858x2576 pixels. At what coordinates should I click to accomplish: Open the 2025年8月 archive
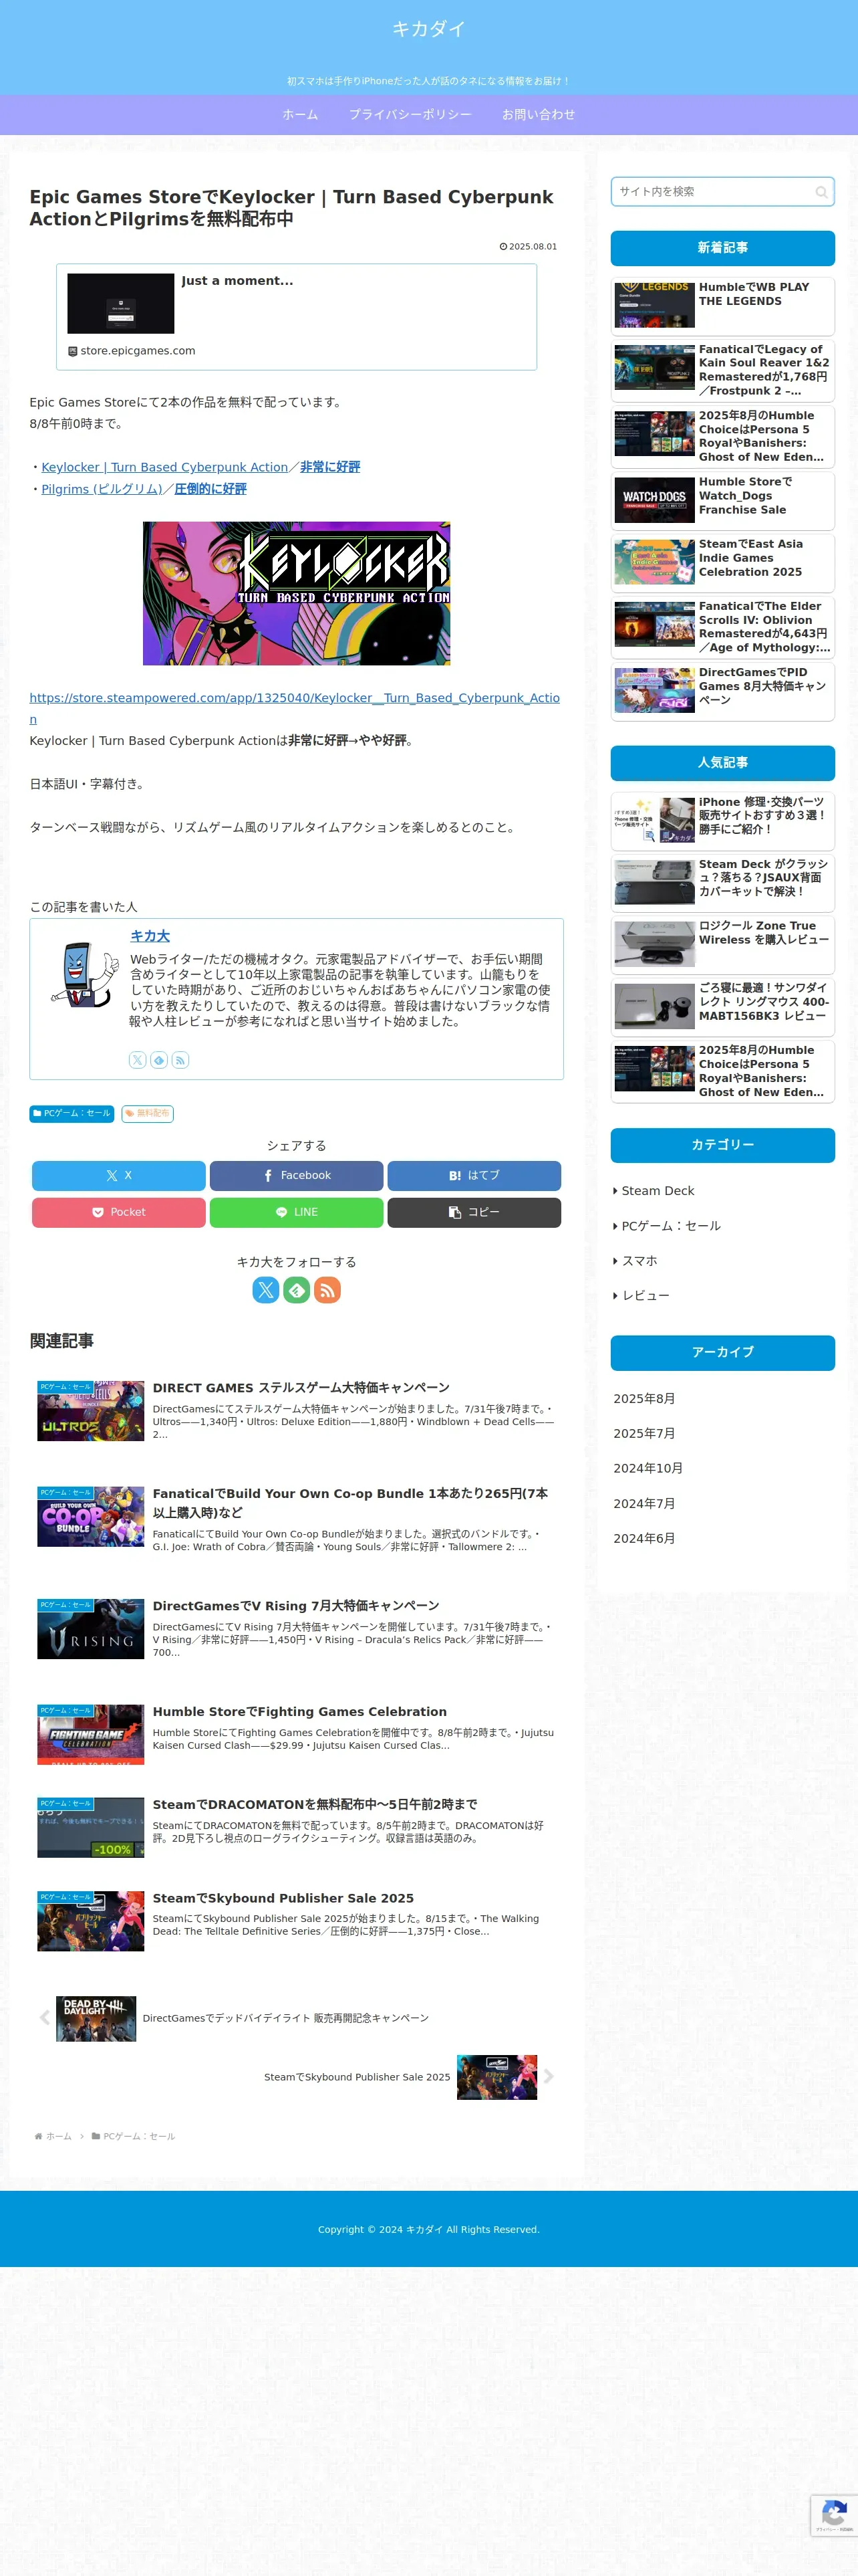click(x=644, y=1399)
